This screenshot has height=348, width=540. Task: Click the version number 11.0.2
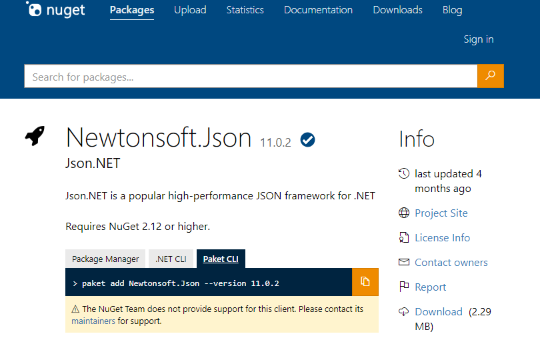tap(275, 142)
